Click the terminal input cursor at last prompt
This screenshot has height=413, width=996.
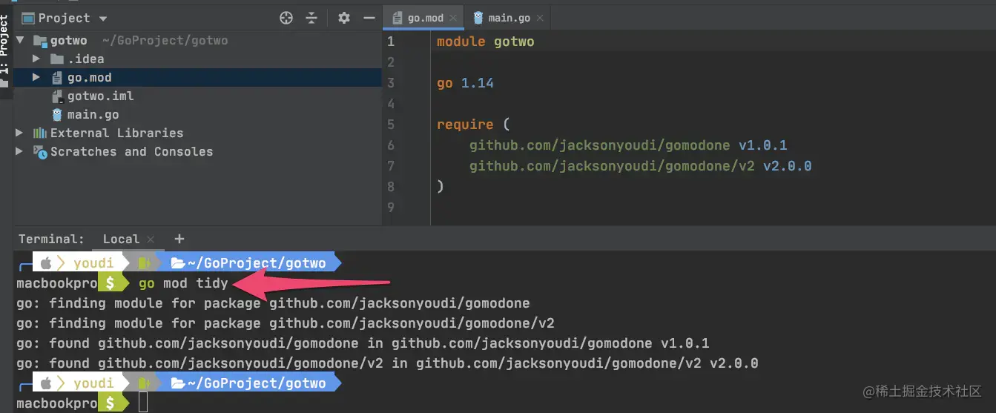(x=143, y=403)
